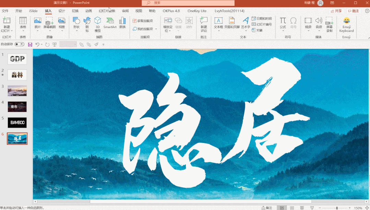This screenshot has width=370, height=210.
Task: Select the 屏幕截图 screenshot tool
Action: (50, 25)
